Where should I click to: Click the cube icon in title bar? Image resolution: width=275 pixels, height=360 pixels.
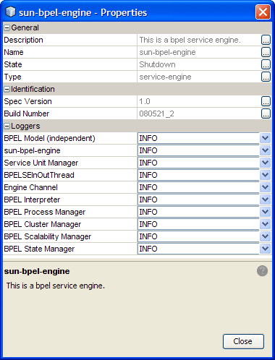[x=10, y=12]
